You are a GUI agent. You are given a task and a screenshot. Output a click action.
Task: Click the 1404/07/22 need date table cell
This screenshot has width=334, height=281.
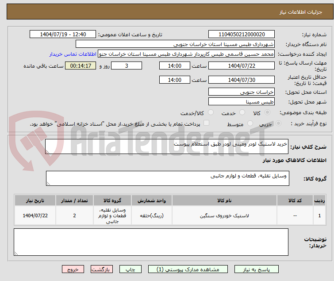click(35, 216)
